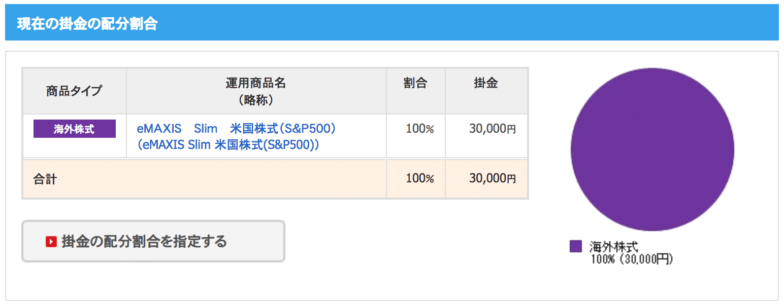Viewport: 784px width, 306px height.
Task: Click the purple legend square beside the pie chart
Action: click(576, 246)
